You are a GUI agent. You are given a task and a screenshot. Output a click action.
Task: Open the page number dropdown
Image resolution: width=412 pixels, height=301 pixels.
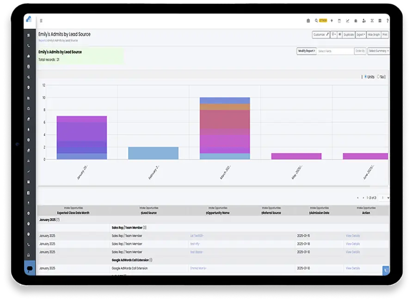pyautogui.click(x=384, y=197)
